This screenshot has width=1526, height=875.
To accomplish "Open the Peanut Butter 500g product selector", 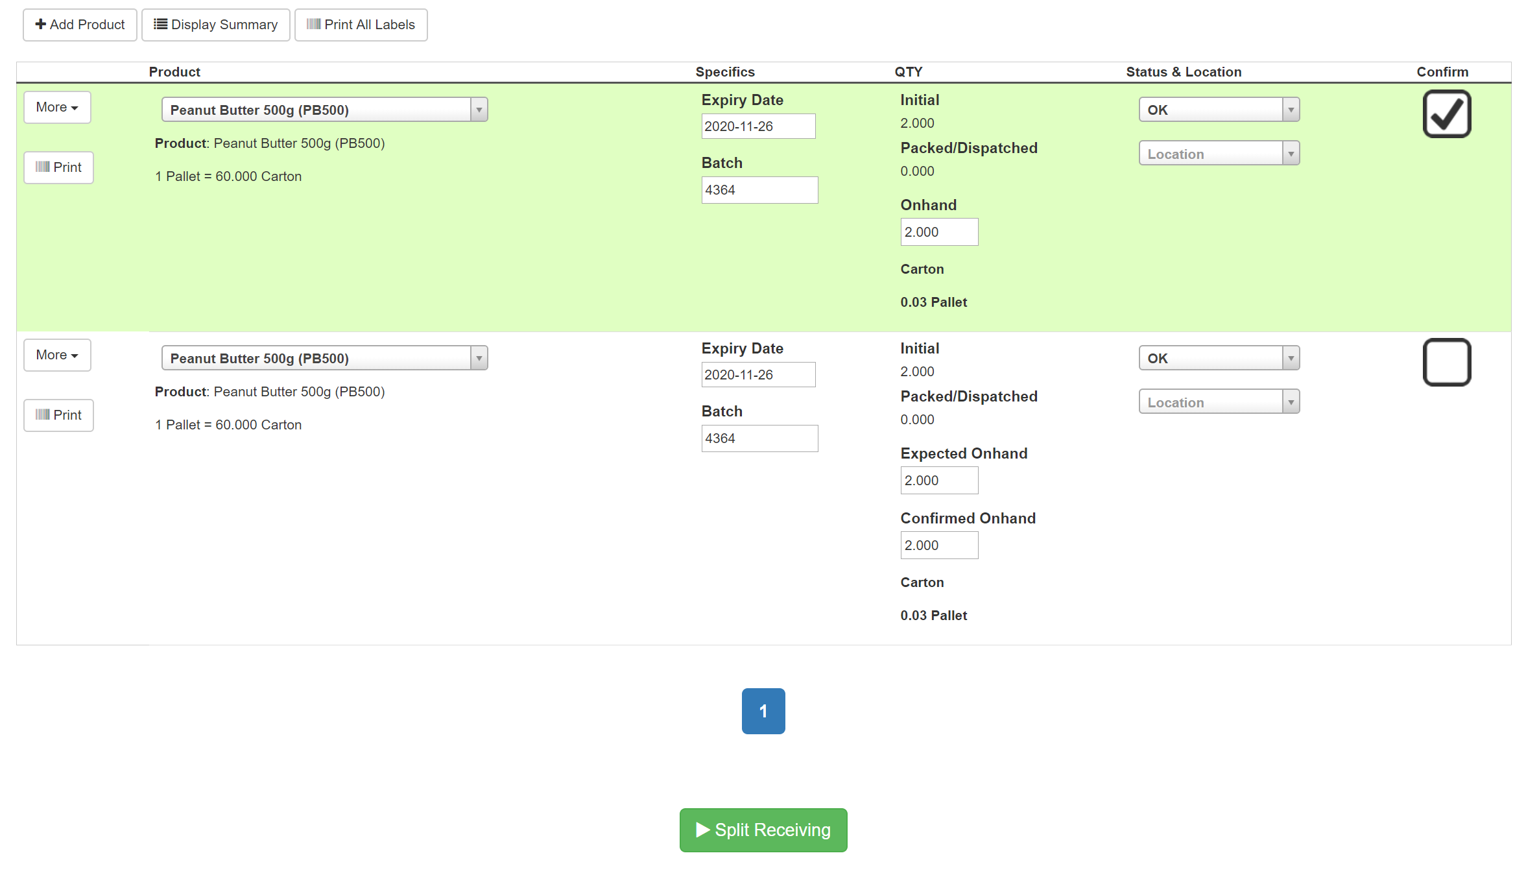I will (324, 109).
